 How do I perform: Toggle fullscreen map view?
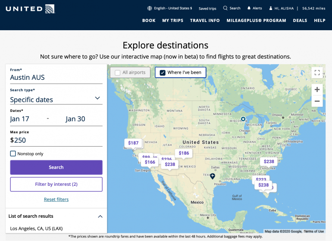pyautogui.click(x=317, y=72)
